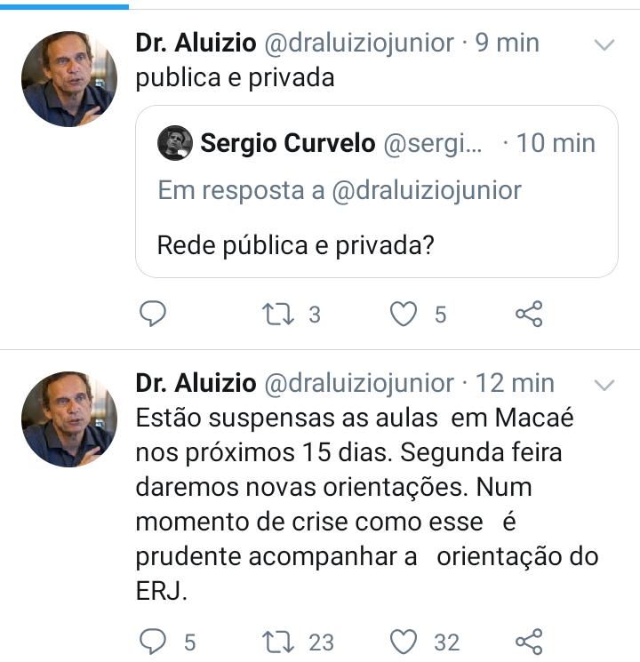The height and width of the screenshot is (662, 640).
Task: Open Dr. Aluizio's avatar on first tweet
Action: point(69,79)
